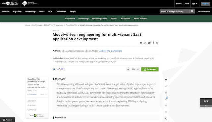
Task: Open the PDF button
Action: tap(206, 102)
